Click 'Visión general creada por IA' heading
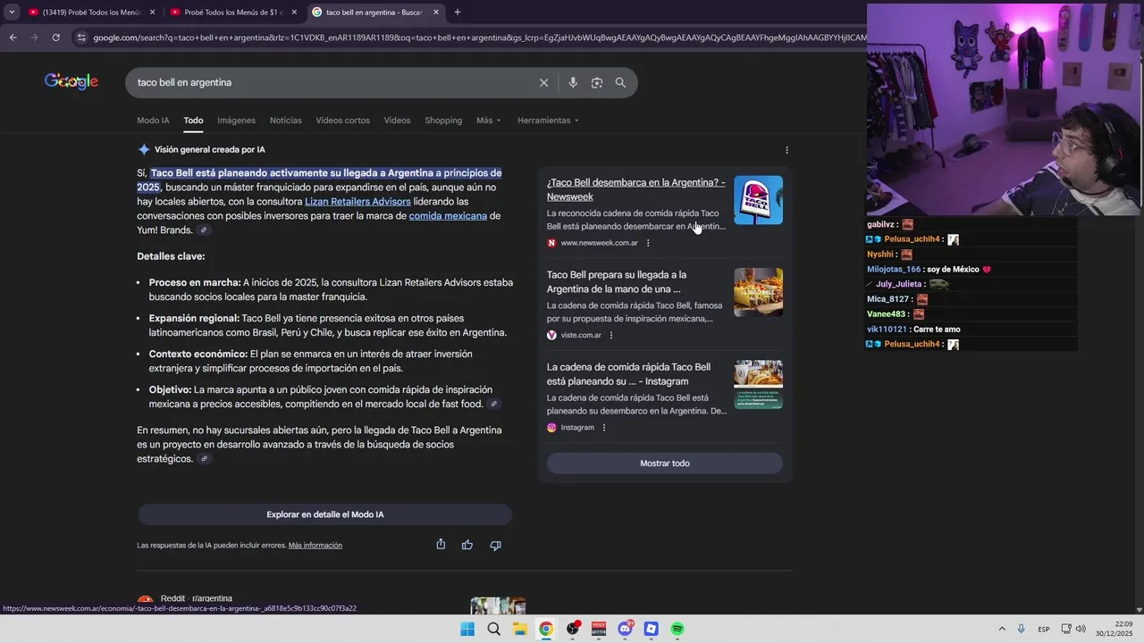 pos(209,150)
